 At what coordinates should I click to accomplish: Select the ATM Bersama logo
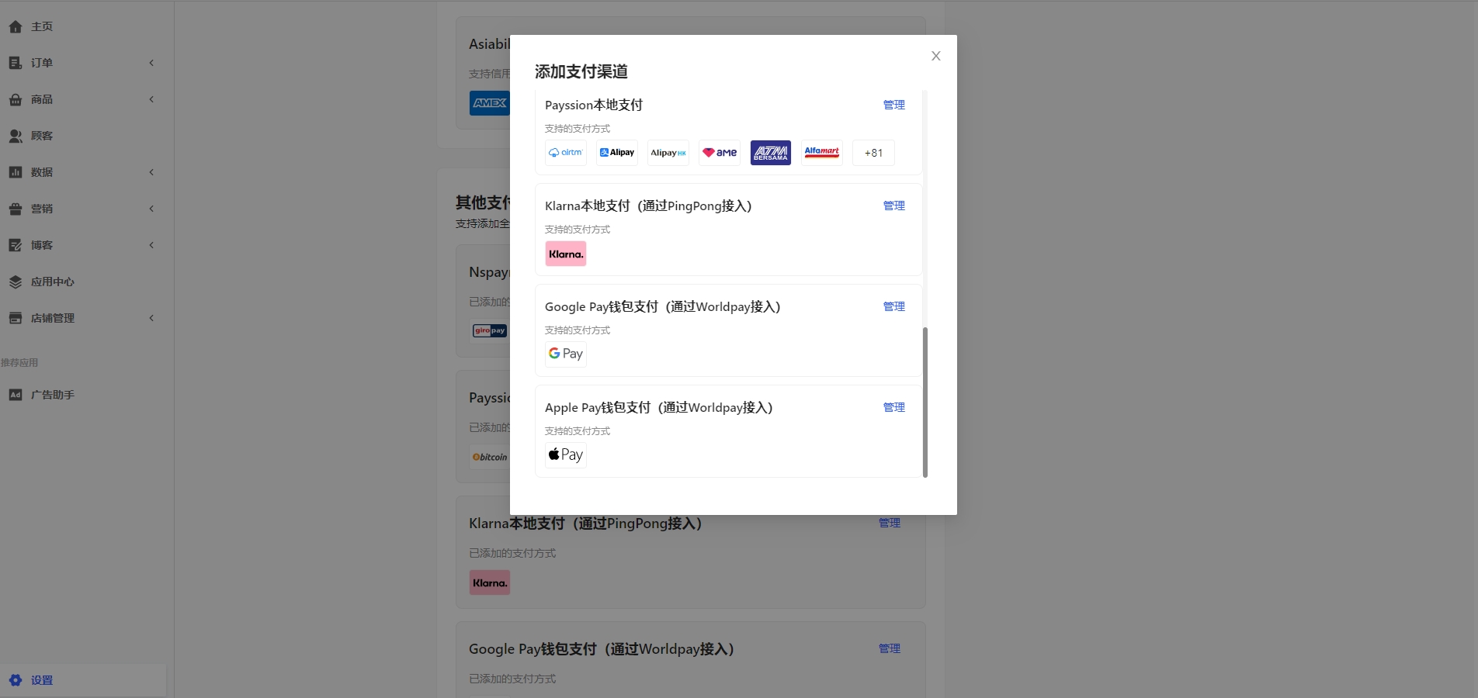[771, 153]
